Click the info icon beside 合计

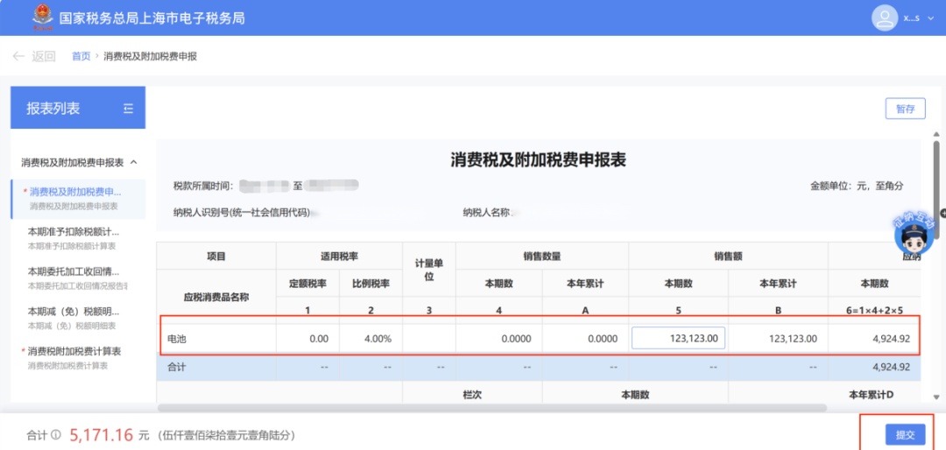(x=56, y=434)
